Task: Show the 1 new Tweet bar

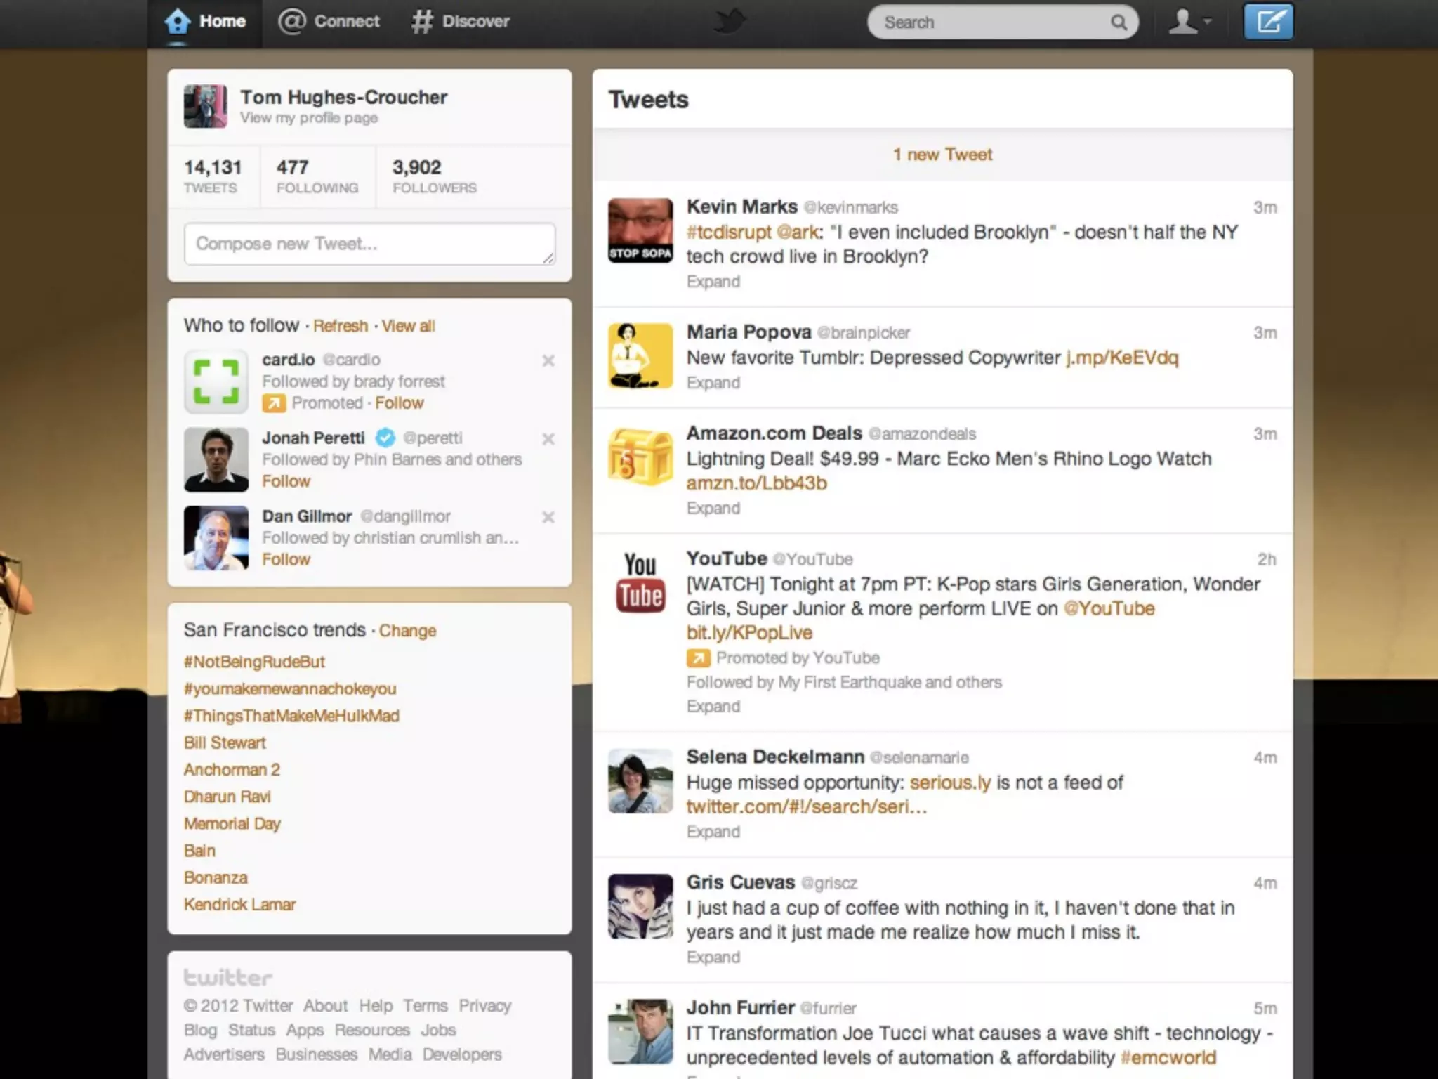Action: pos(942,155)
